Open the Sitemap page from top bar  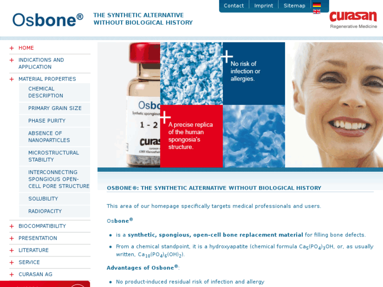coord(294,6)
